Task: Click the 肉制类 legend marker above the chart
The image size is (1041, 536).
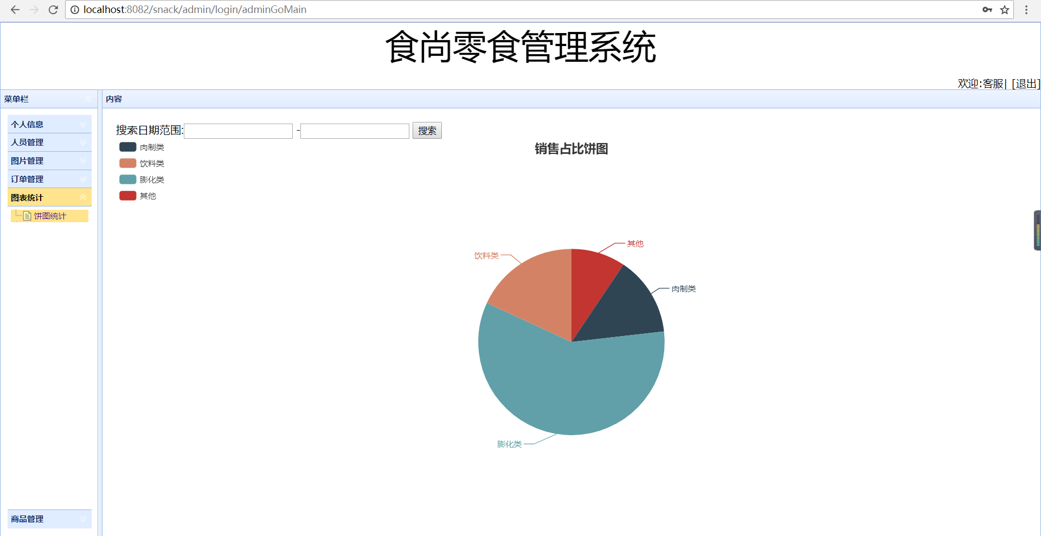Action: click(126, 147)
